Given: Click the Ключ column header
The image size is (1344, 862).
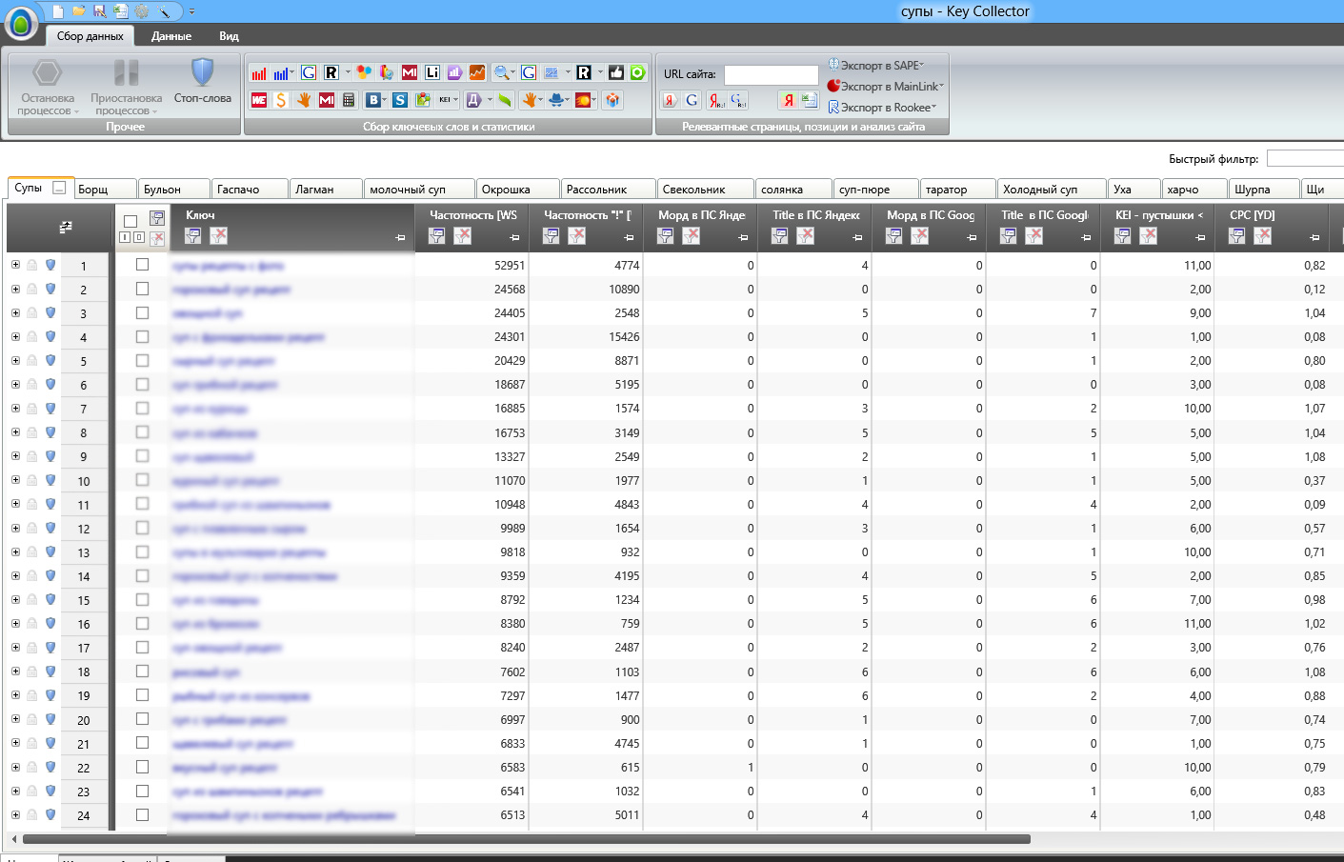Looking at the screenshot, I should point(200,214).
